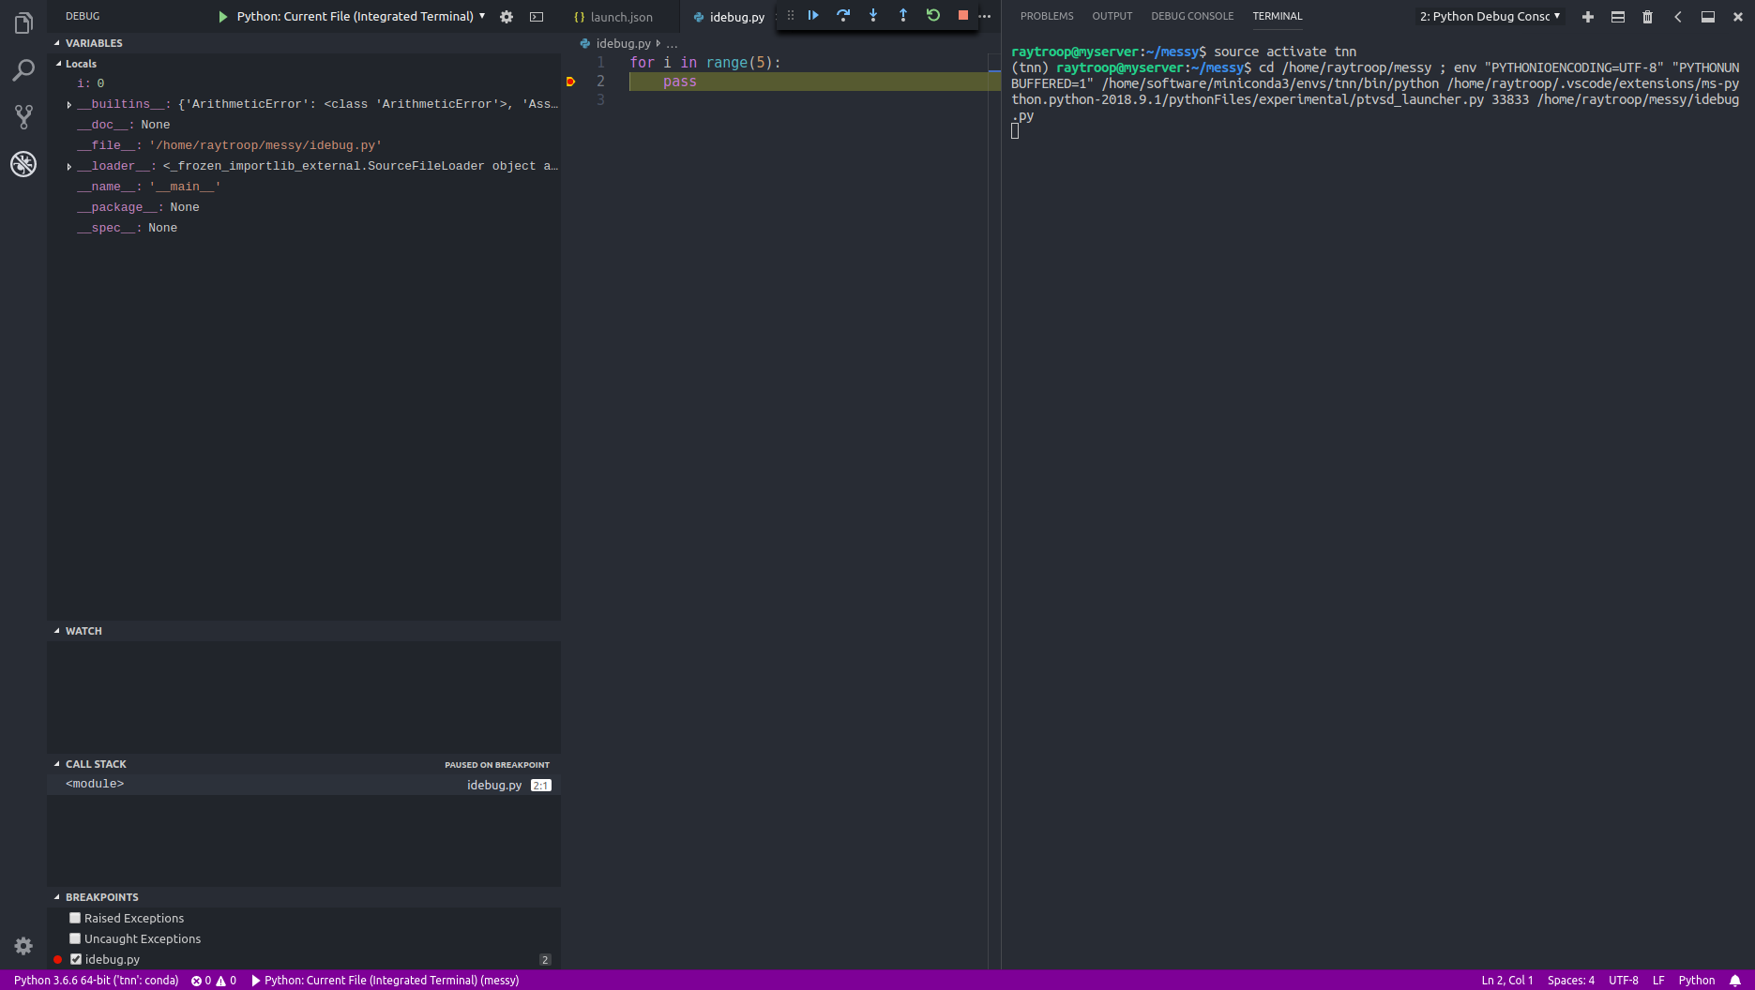The height and width of the screenshot is (990, 1755).
Task: Disable the idebug.py breakpoint checkbox
Action: (x=75, y=959)
